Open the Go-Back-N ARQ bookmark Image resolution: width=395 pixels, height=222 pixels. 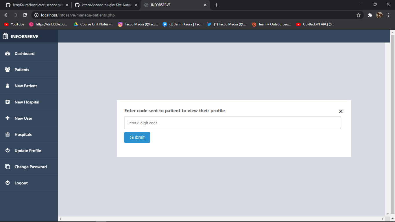[x=315, y=24]
